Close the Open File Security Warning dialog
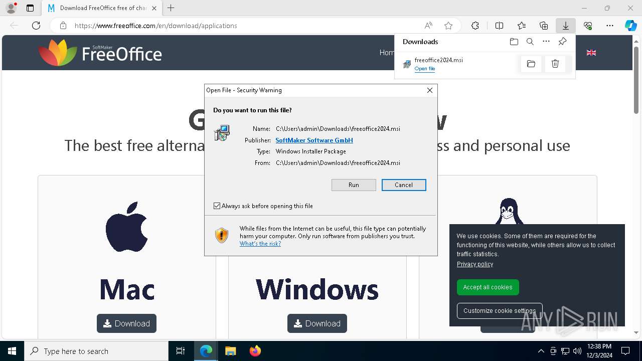 (x=430, y=90)
